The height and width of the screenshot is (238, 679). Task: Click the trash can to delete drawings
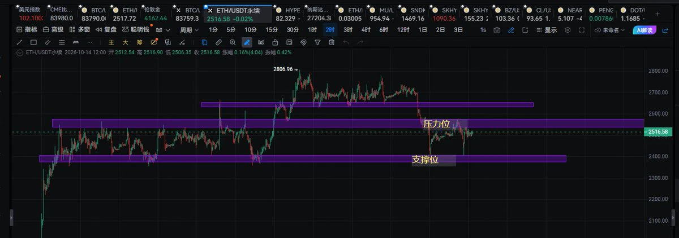[332, 42]
